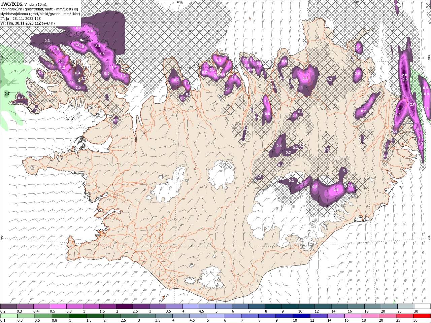The height and width of the screenshot is (323, 431).
Task: Pick the darkest green 1 swatch in rain legend
Action: pos(77,316)
